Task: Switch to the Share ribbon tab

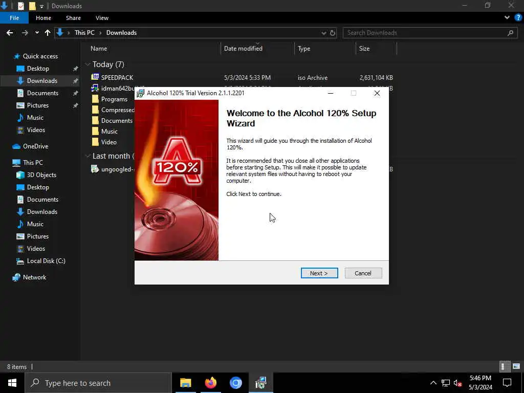Action: coord(73,18)
